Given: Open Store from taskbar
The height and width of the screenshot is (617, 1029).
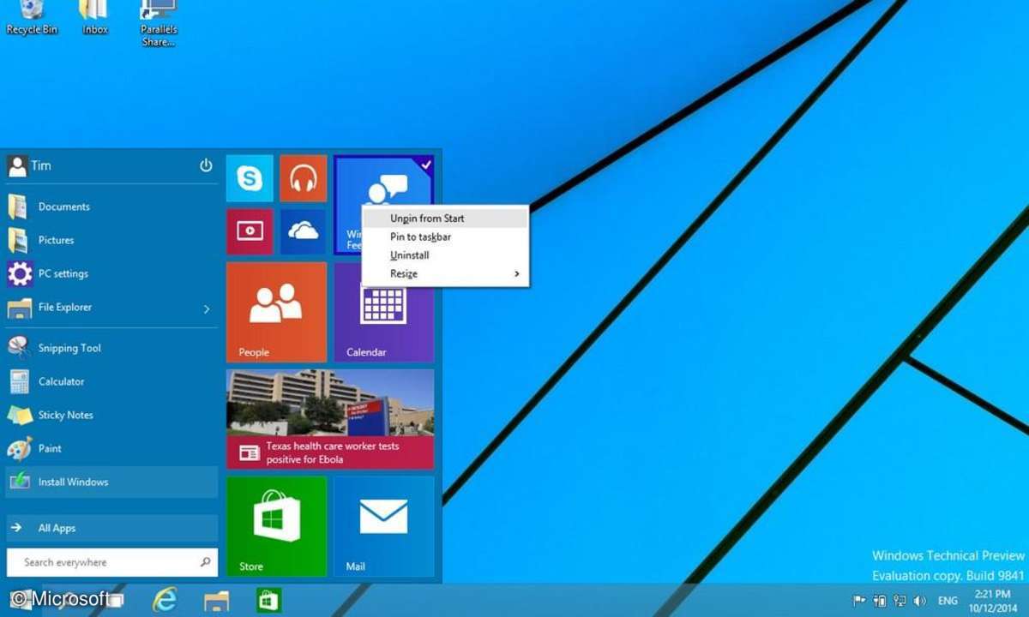Looking at the screenshot, I should tap(268, 600).
